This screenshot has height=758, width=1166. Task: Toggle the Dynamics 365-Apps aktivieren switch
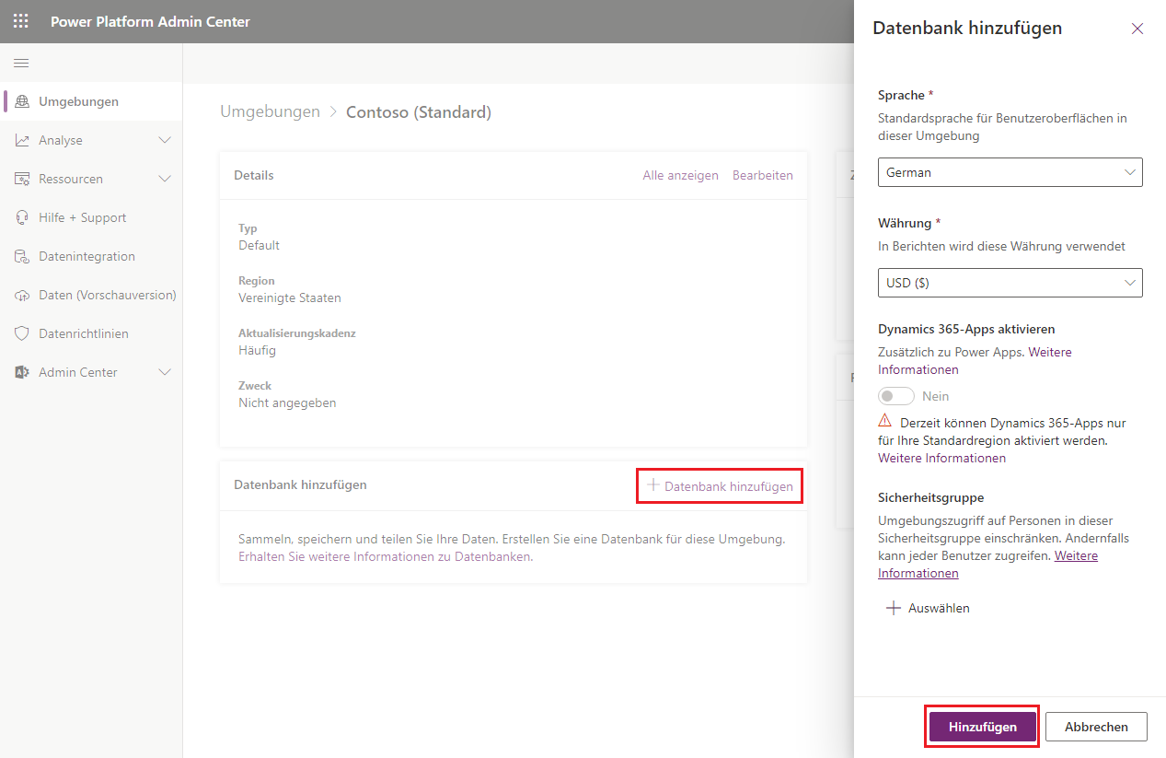point(896,396)
